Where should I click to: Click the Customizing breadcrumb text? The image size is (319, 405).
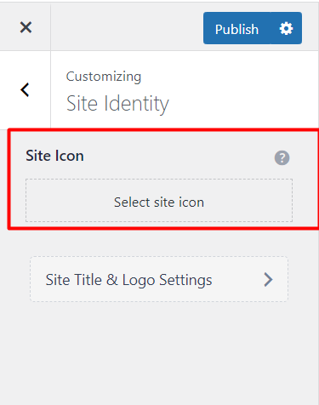(x=104, y=77)
